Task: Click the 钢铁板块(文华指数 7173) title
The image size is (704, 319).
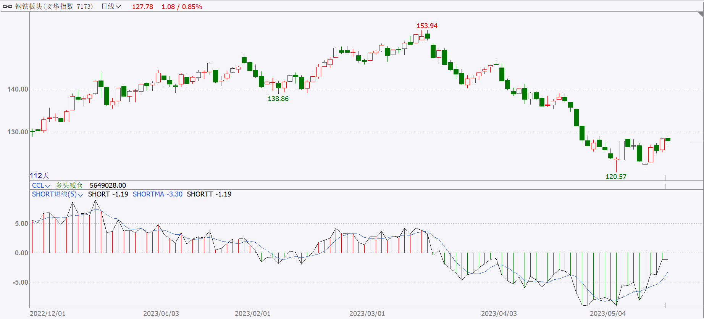Action: (54, 6)
